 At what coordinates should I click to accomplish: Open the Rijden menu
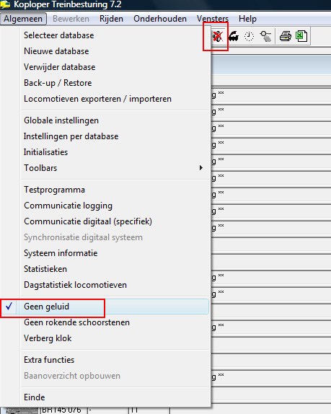111,19
